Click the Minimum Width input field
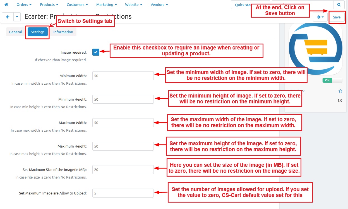348x209 pixels. pos(123,76)
